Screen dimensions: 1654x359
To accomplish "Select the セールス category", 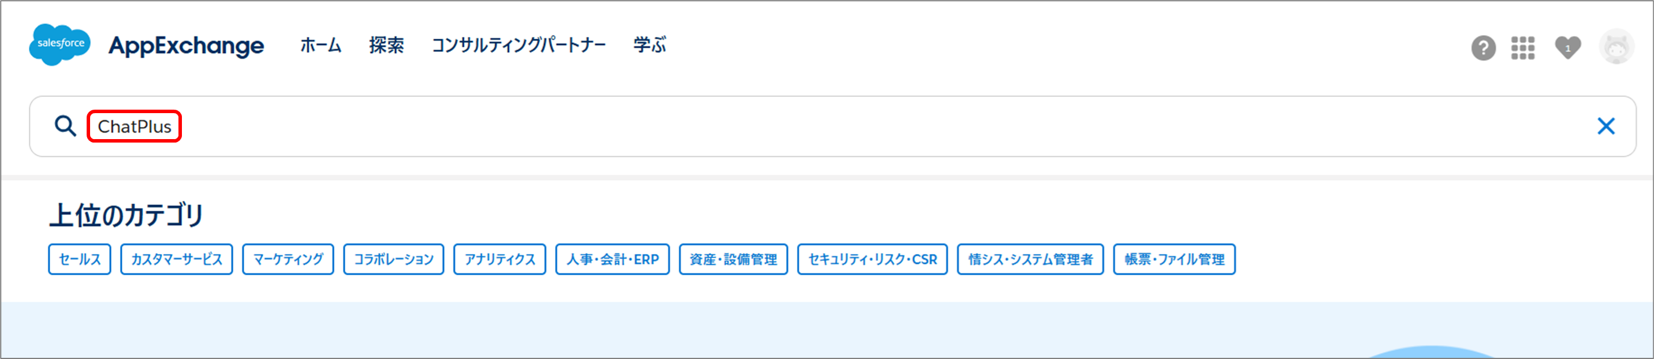I will pyautogui.click(x=80, y=260).
